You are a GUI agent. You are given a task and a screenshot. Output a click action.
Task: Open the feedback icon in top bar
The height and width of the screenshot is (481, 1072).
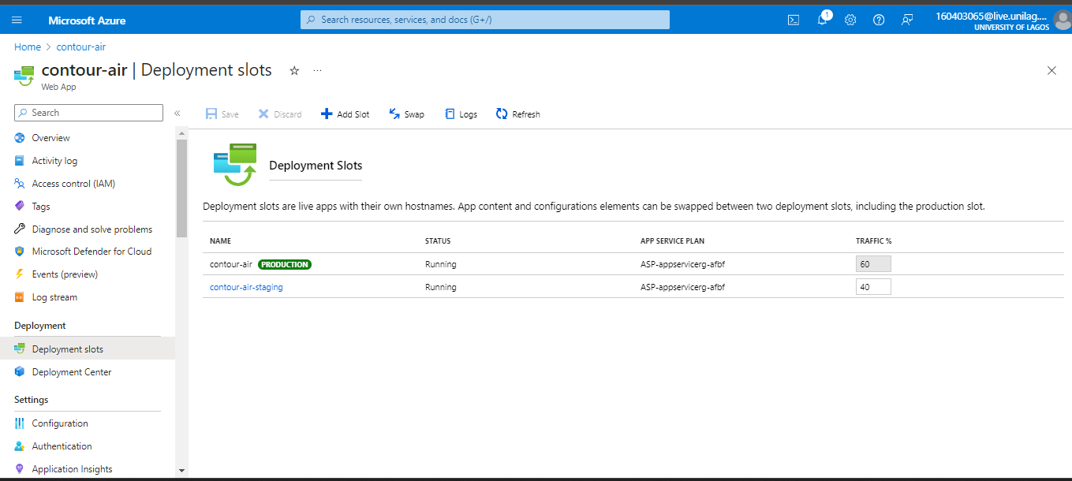907,20
